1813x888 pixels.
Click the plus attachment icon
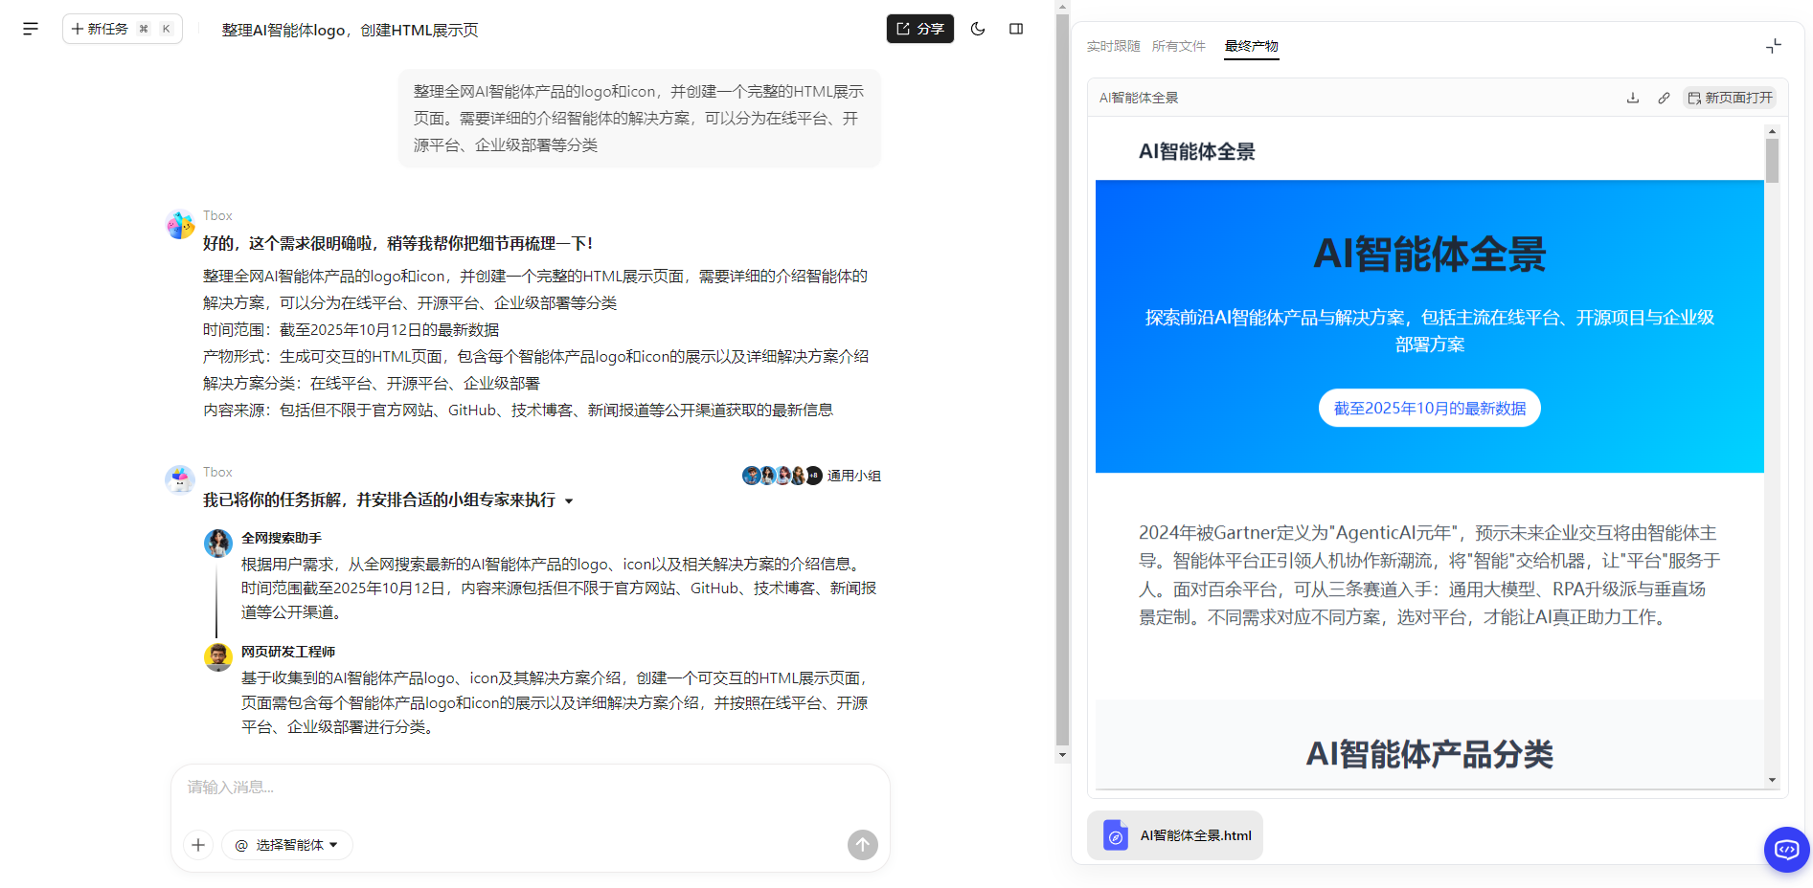pyautogui.click(x=198, y=845)
